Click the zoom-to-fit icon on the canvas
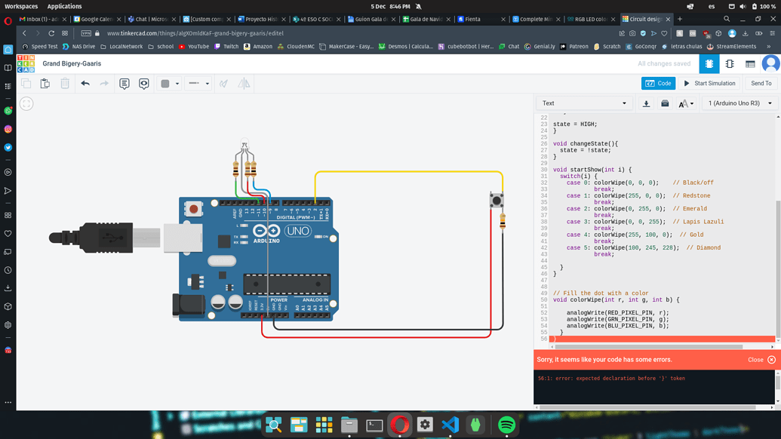Screen dimensions: 781x439 [x=26, y=103]
